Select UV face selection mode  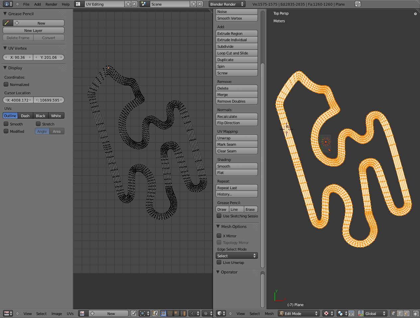tap(176, 313)
